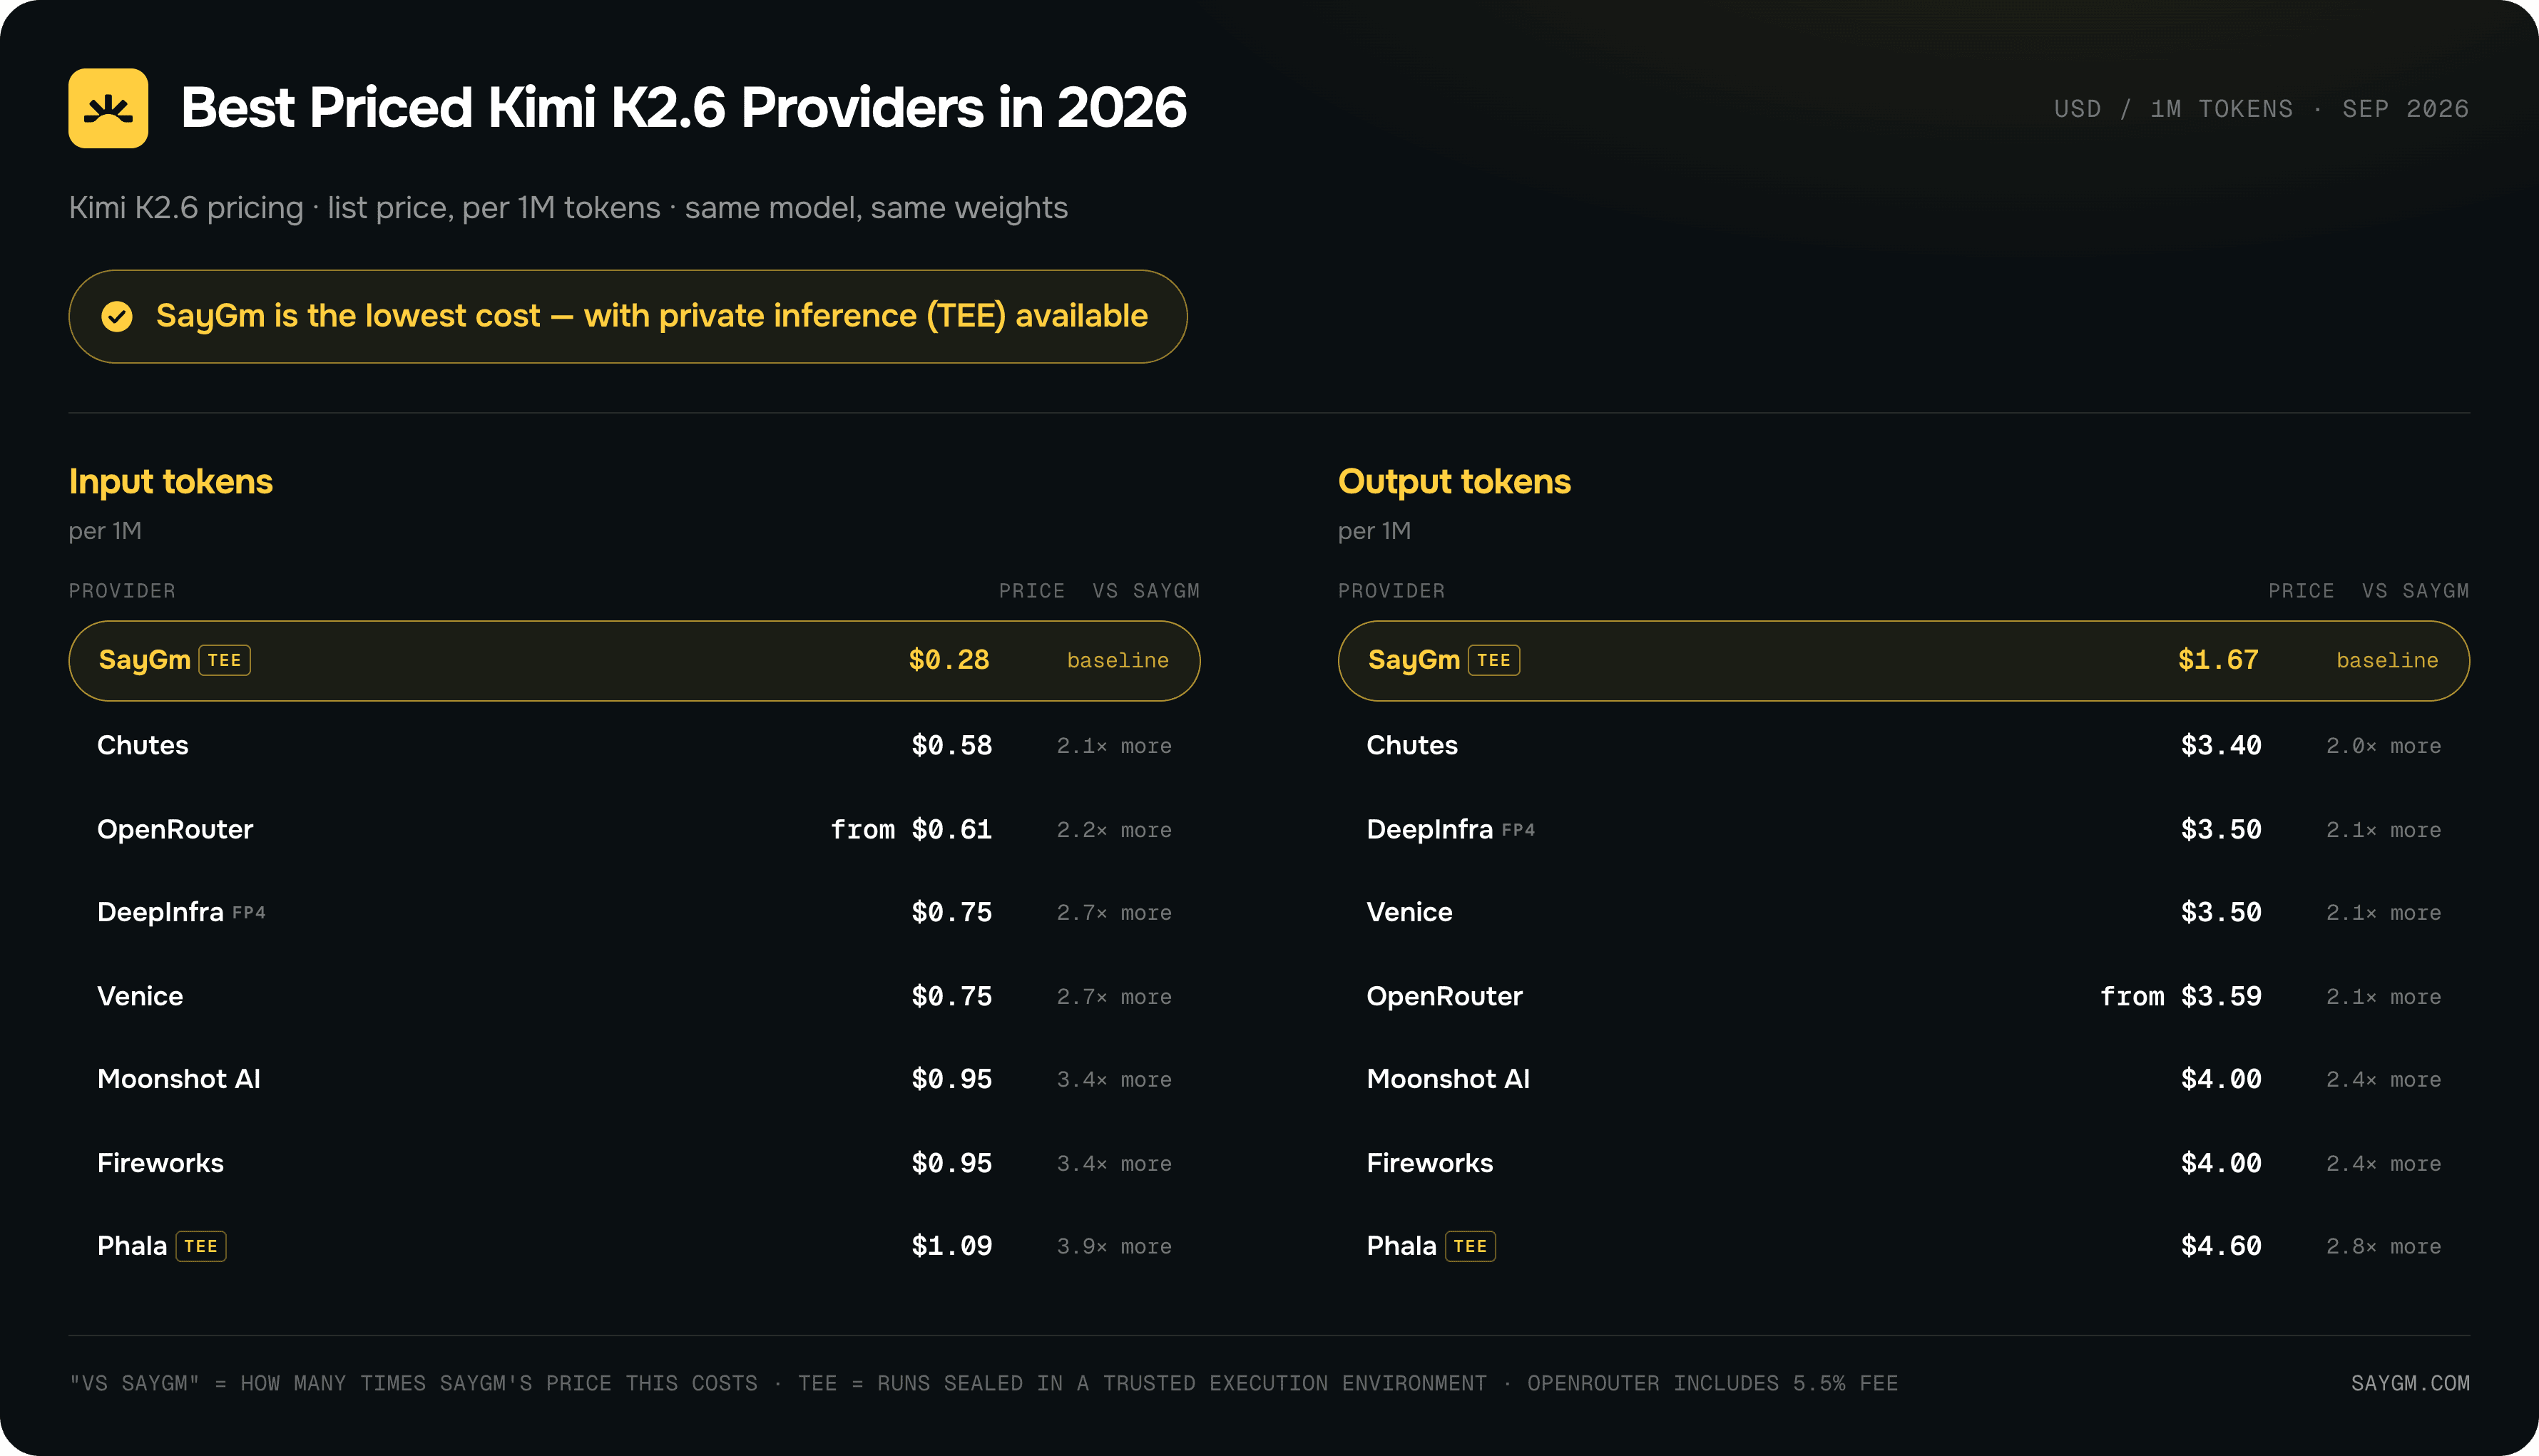Click the yellow checkmark icon in the banner
Viewport: 2539px width, 1456px height.
coord(117,316)
